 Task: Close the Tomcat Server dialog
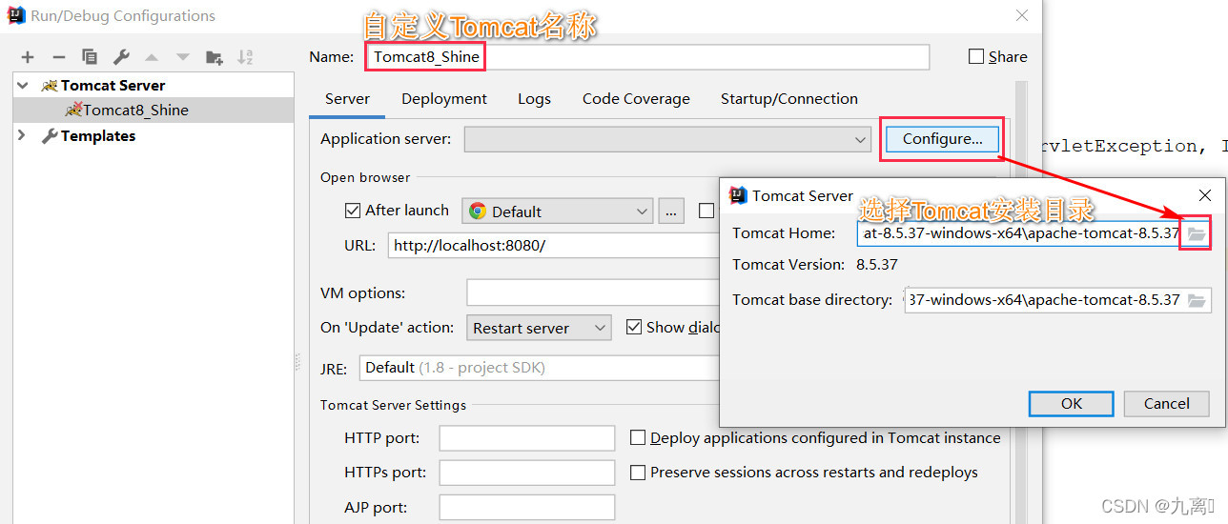click(x=1205, y=195)
